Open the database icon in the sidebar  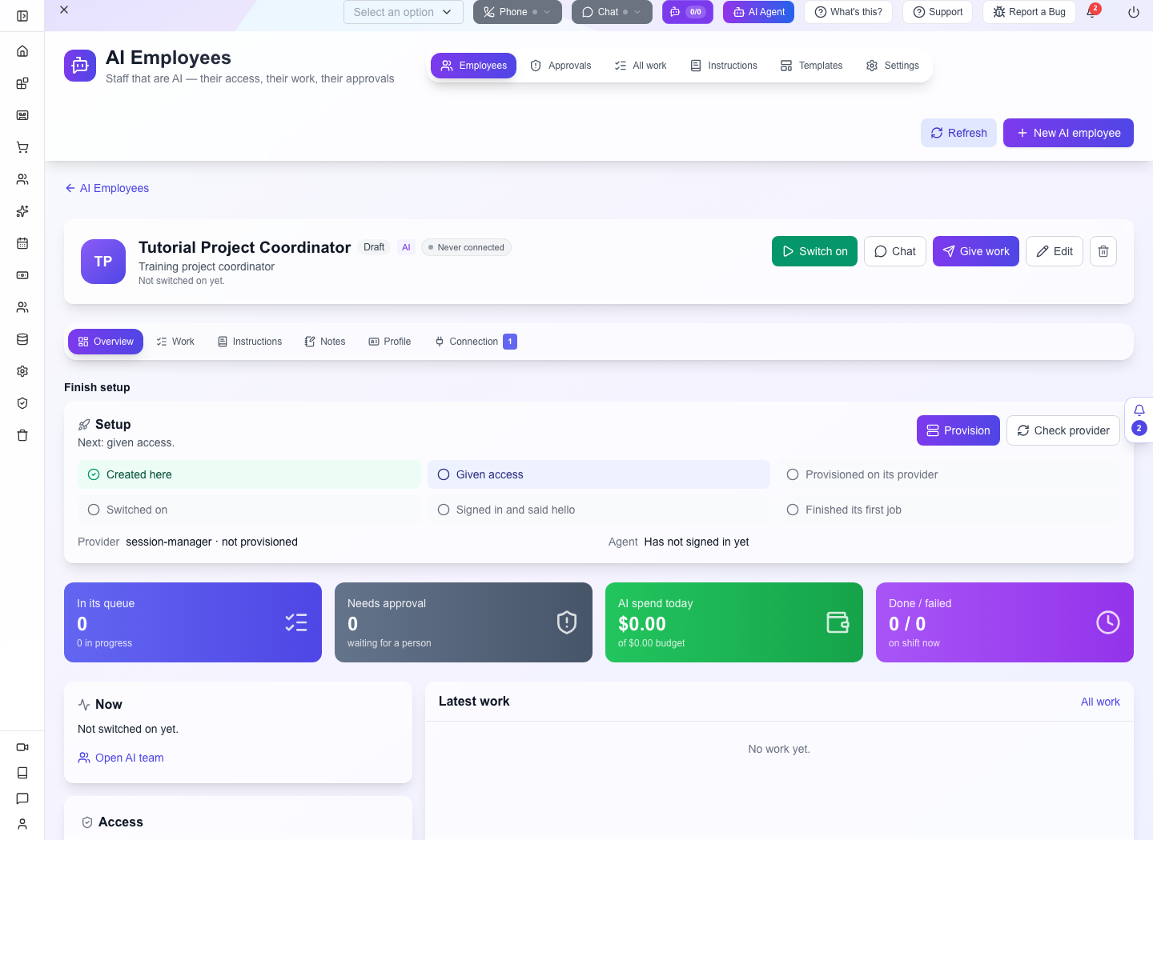pyautogui.click(x=22, y=339)
